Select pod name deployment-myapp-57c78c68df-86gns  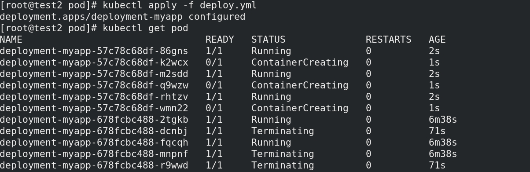click(x=94, y=51)
